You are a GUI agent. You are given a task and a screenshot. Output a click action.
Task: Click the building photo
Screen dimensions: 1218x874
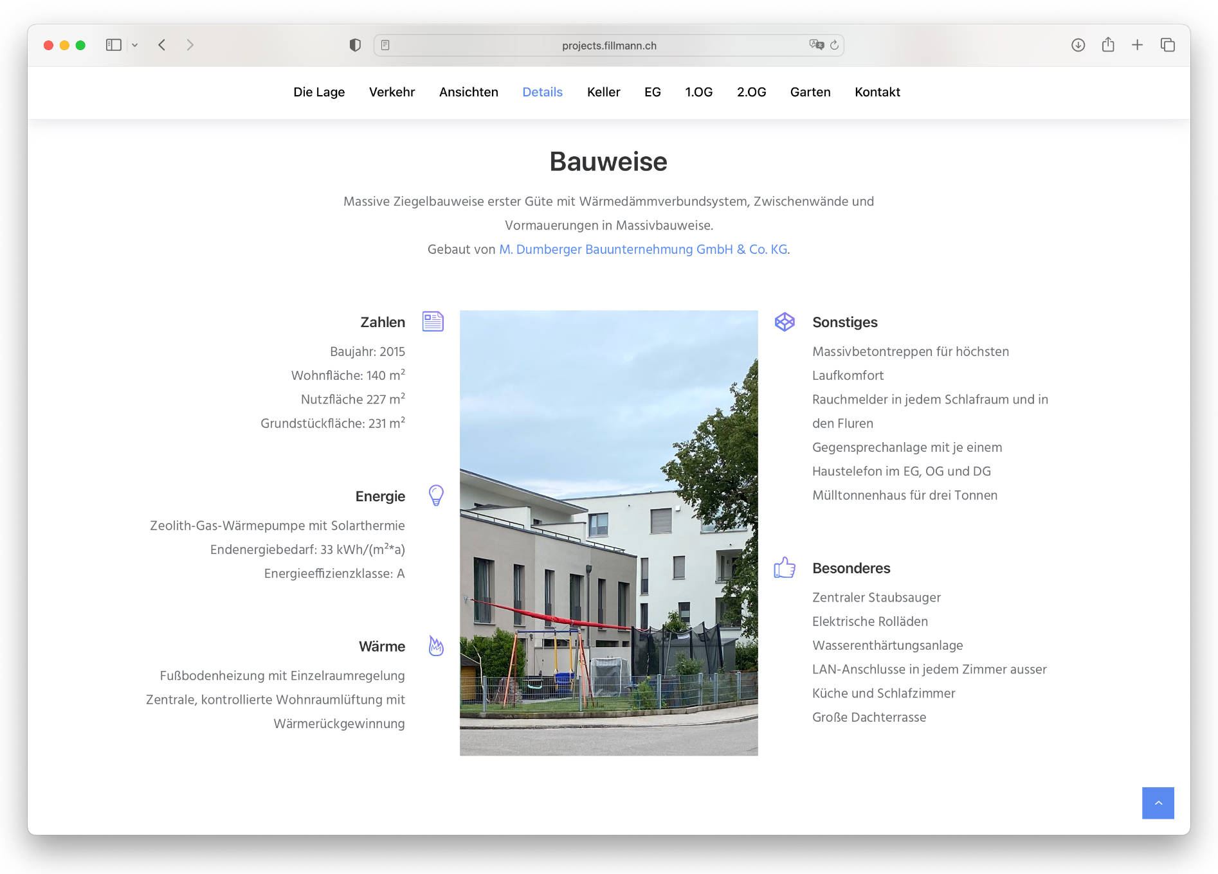[608, 533]
